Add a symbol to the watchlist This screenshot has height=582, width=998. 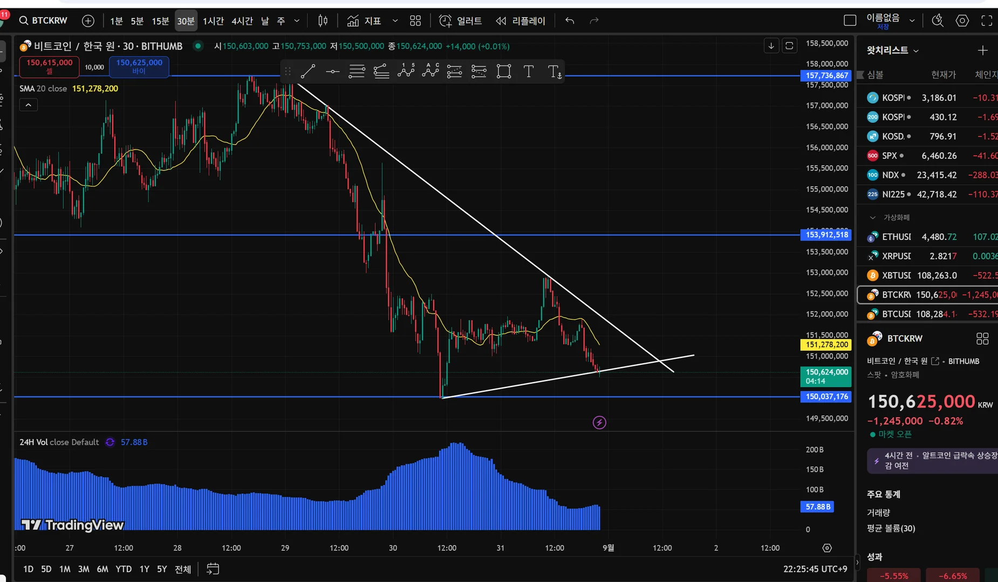click(x=982, y=50)
